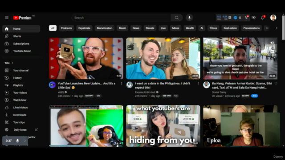The image size is (285, 160).
Task: Select the Expatriate filter chip
Action: [x=84, y=28]
